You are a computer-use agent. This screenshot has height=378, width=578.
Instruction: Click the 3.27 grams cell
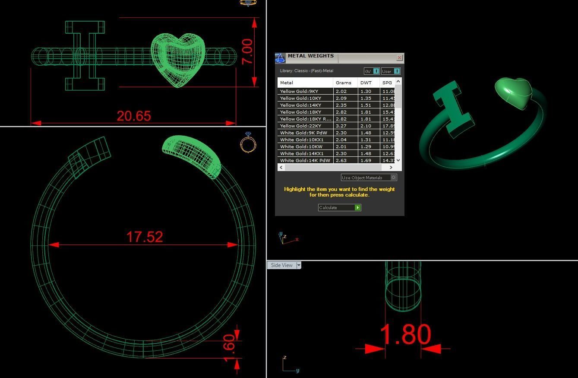[345, 126]
